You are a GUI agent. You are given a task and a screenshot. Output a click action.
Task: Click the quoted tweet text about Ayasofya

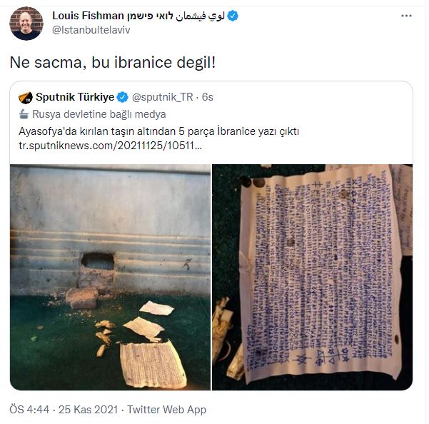click(158, 131)
